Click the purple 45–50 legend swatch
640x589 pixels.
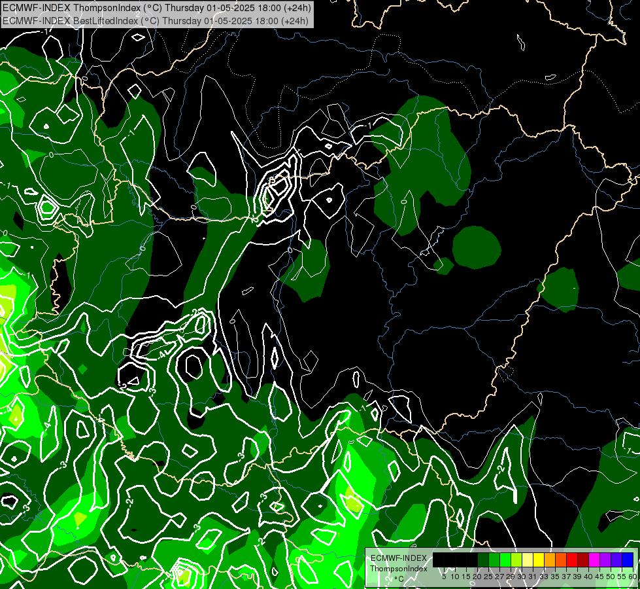605,560
